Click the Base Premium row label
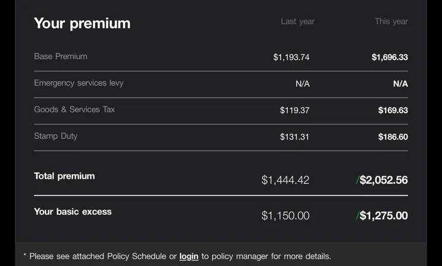Image resolution: width=442 pixels, height=266 pixels. [61, 57]
